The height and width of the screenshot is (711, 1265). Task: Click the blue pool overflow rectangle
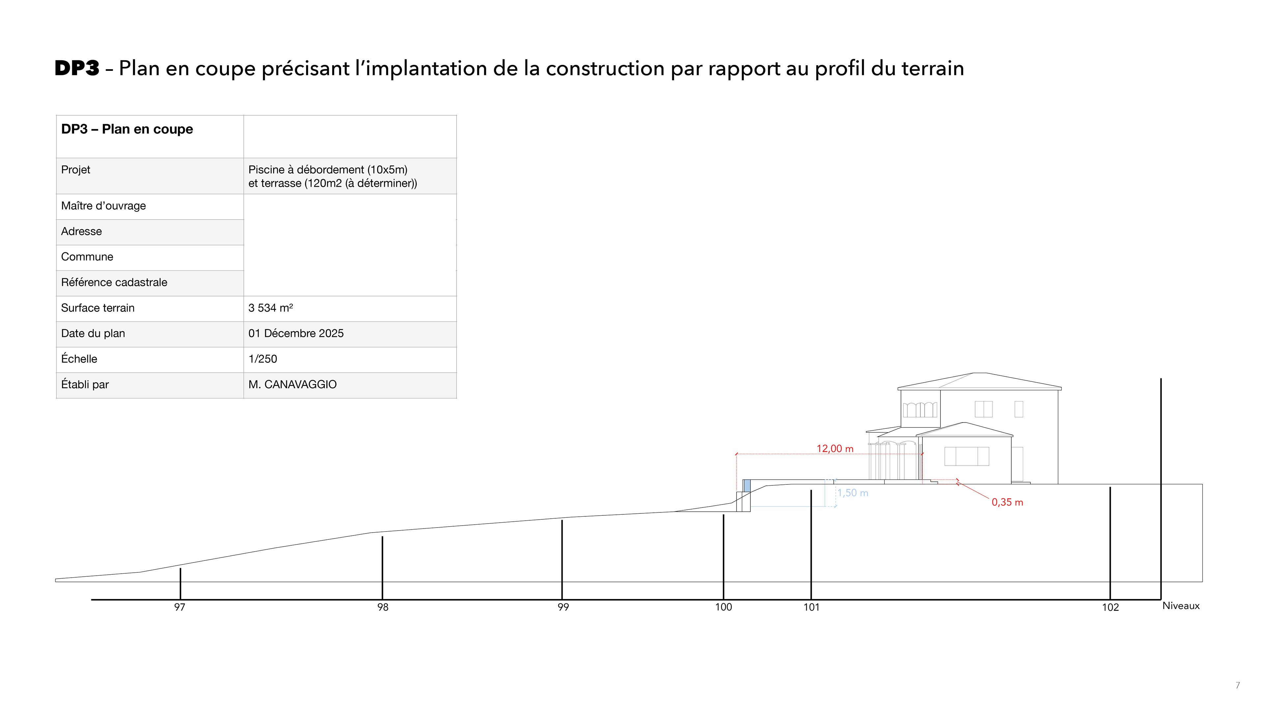(747, 486)
